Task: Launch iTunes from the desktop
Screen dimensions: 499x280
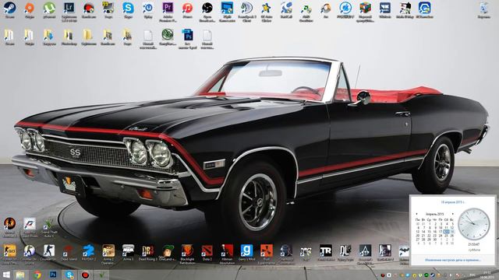Action: pos(187,10)
